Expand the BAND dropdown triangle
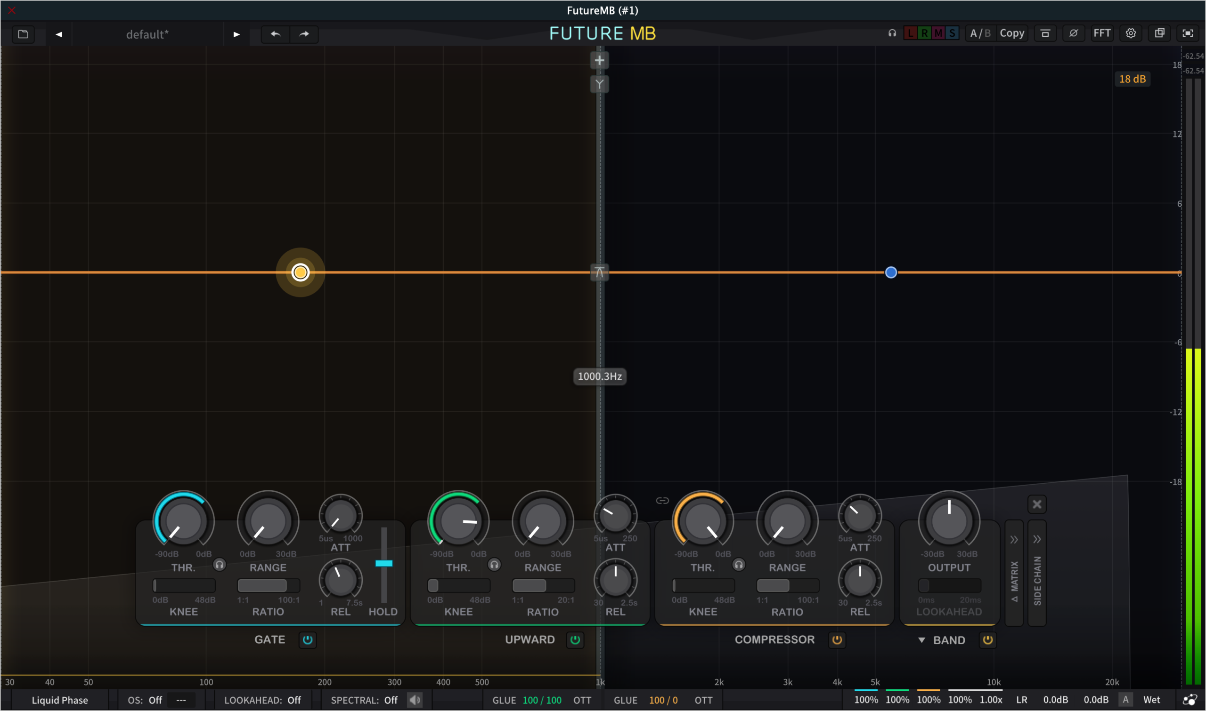1206x711 pixels. click(921, 640)
